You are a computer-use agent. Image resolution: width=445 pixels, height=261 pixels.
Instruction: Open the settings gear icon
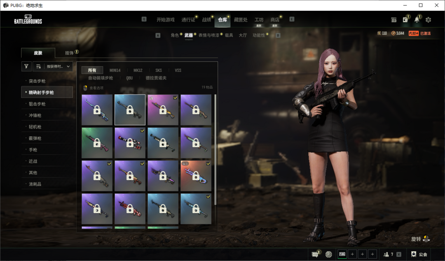tap(428, 20)
